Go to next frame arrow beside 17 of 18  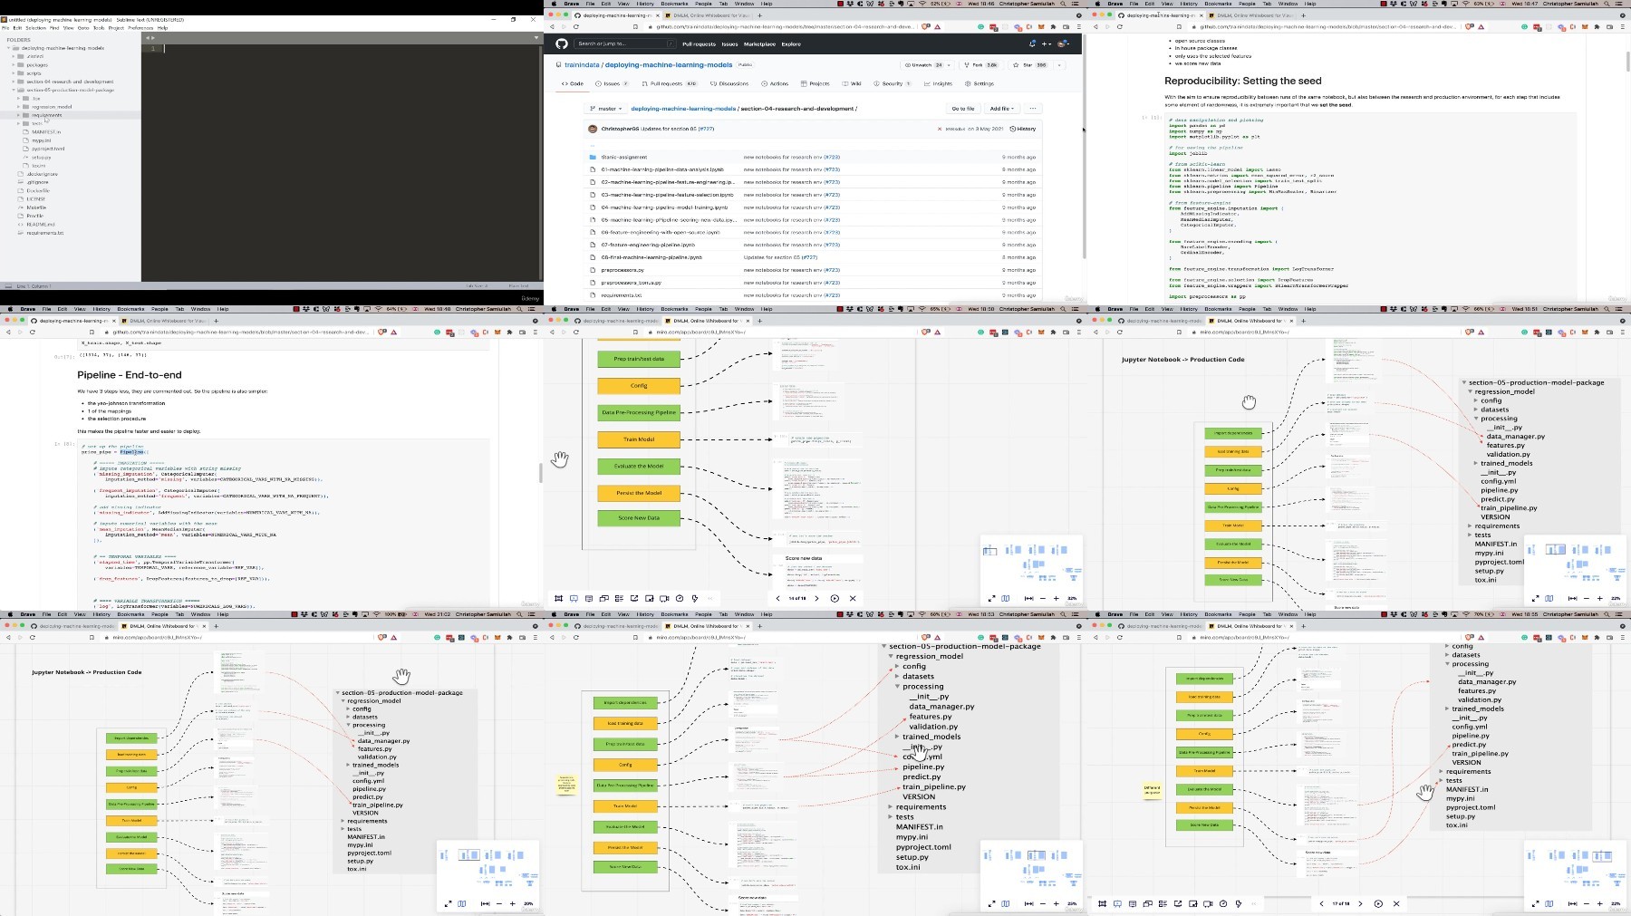1360,903
